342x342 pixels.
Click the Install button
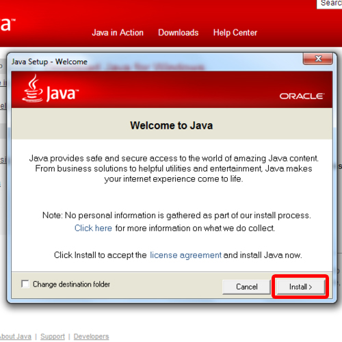click(x=300, y=287)
